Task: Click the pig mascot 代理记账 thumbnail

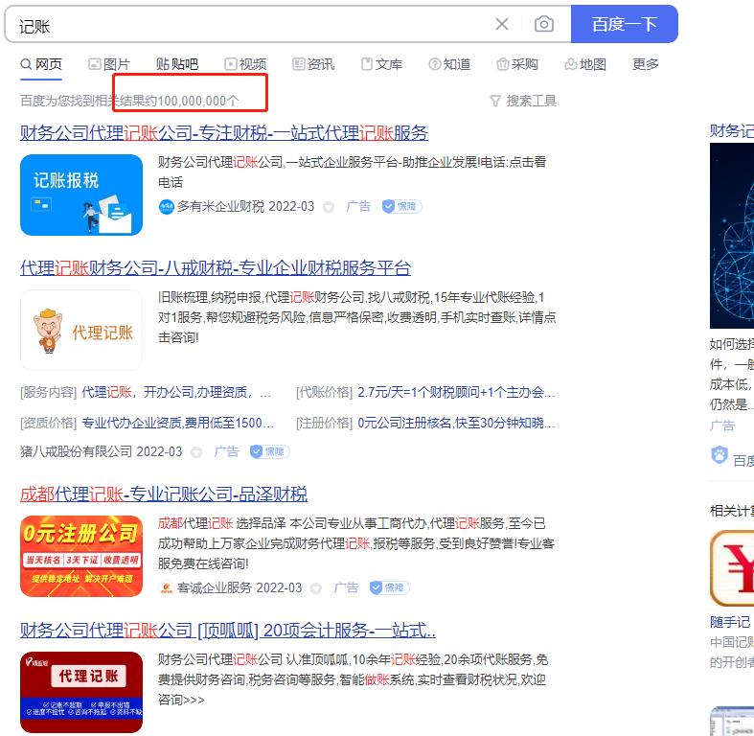Action: 81,330
